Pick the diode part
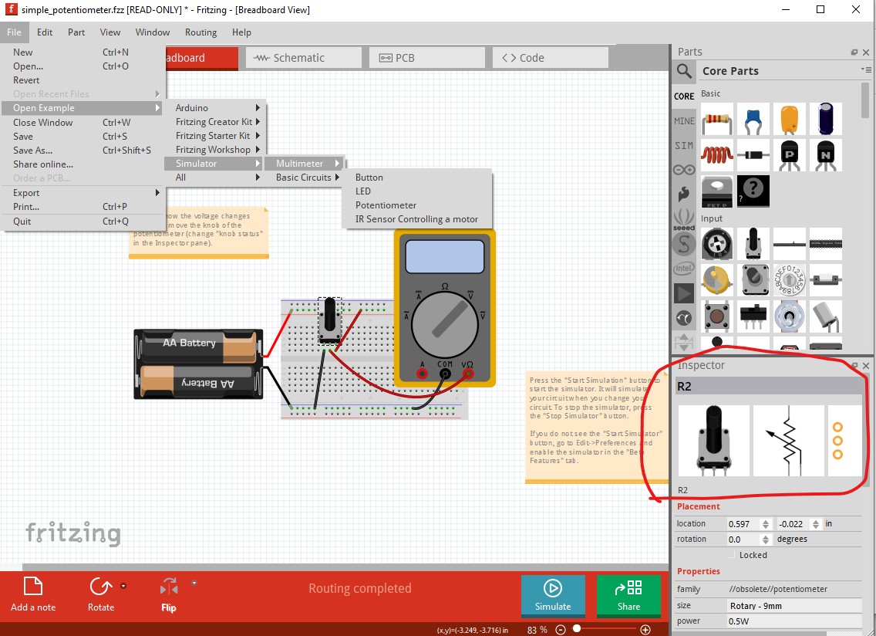Image resolution: width=876 pixels, height=636 pixels. (x=753, y=155)
